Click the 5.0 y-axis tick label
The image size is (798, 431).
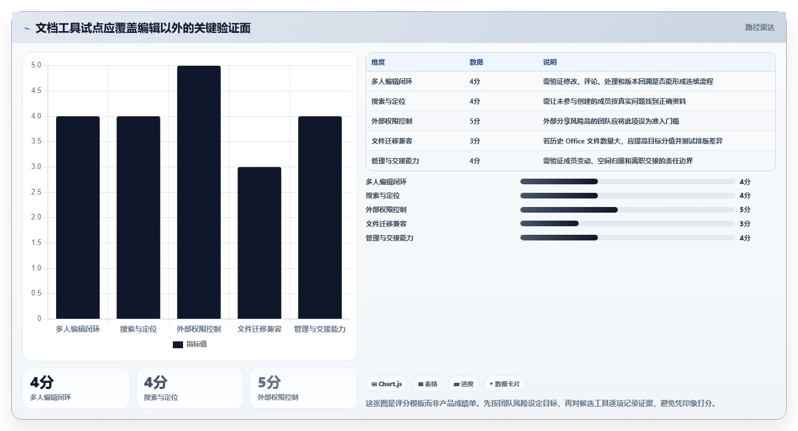coord(36,65)
